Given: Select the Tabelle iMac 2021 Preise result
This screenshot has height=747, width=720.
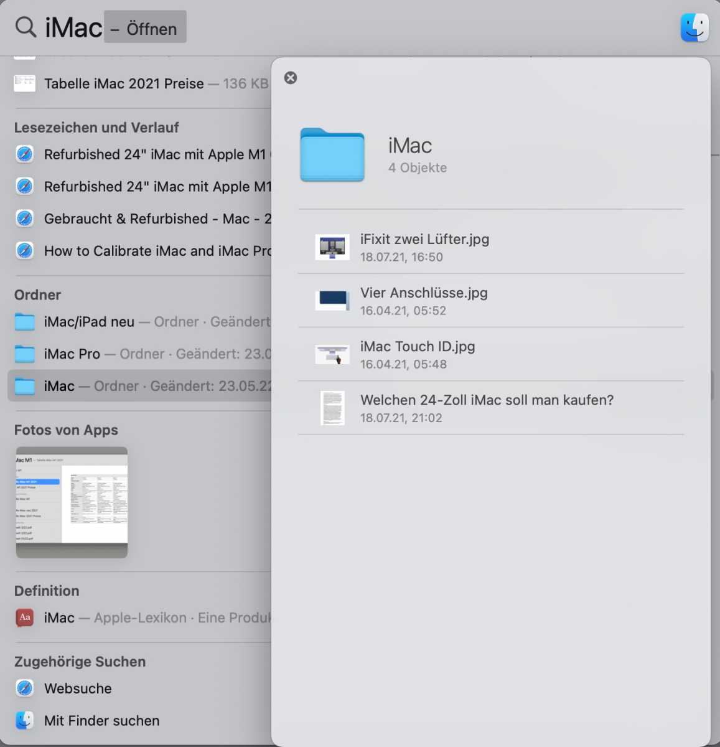Looking at the screenshot, I should coord(139,83).
